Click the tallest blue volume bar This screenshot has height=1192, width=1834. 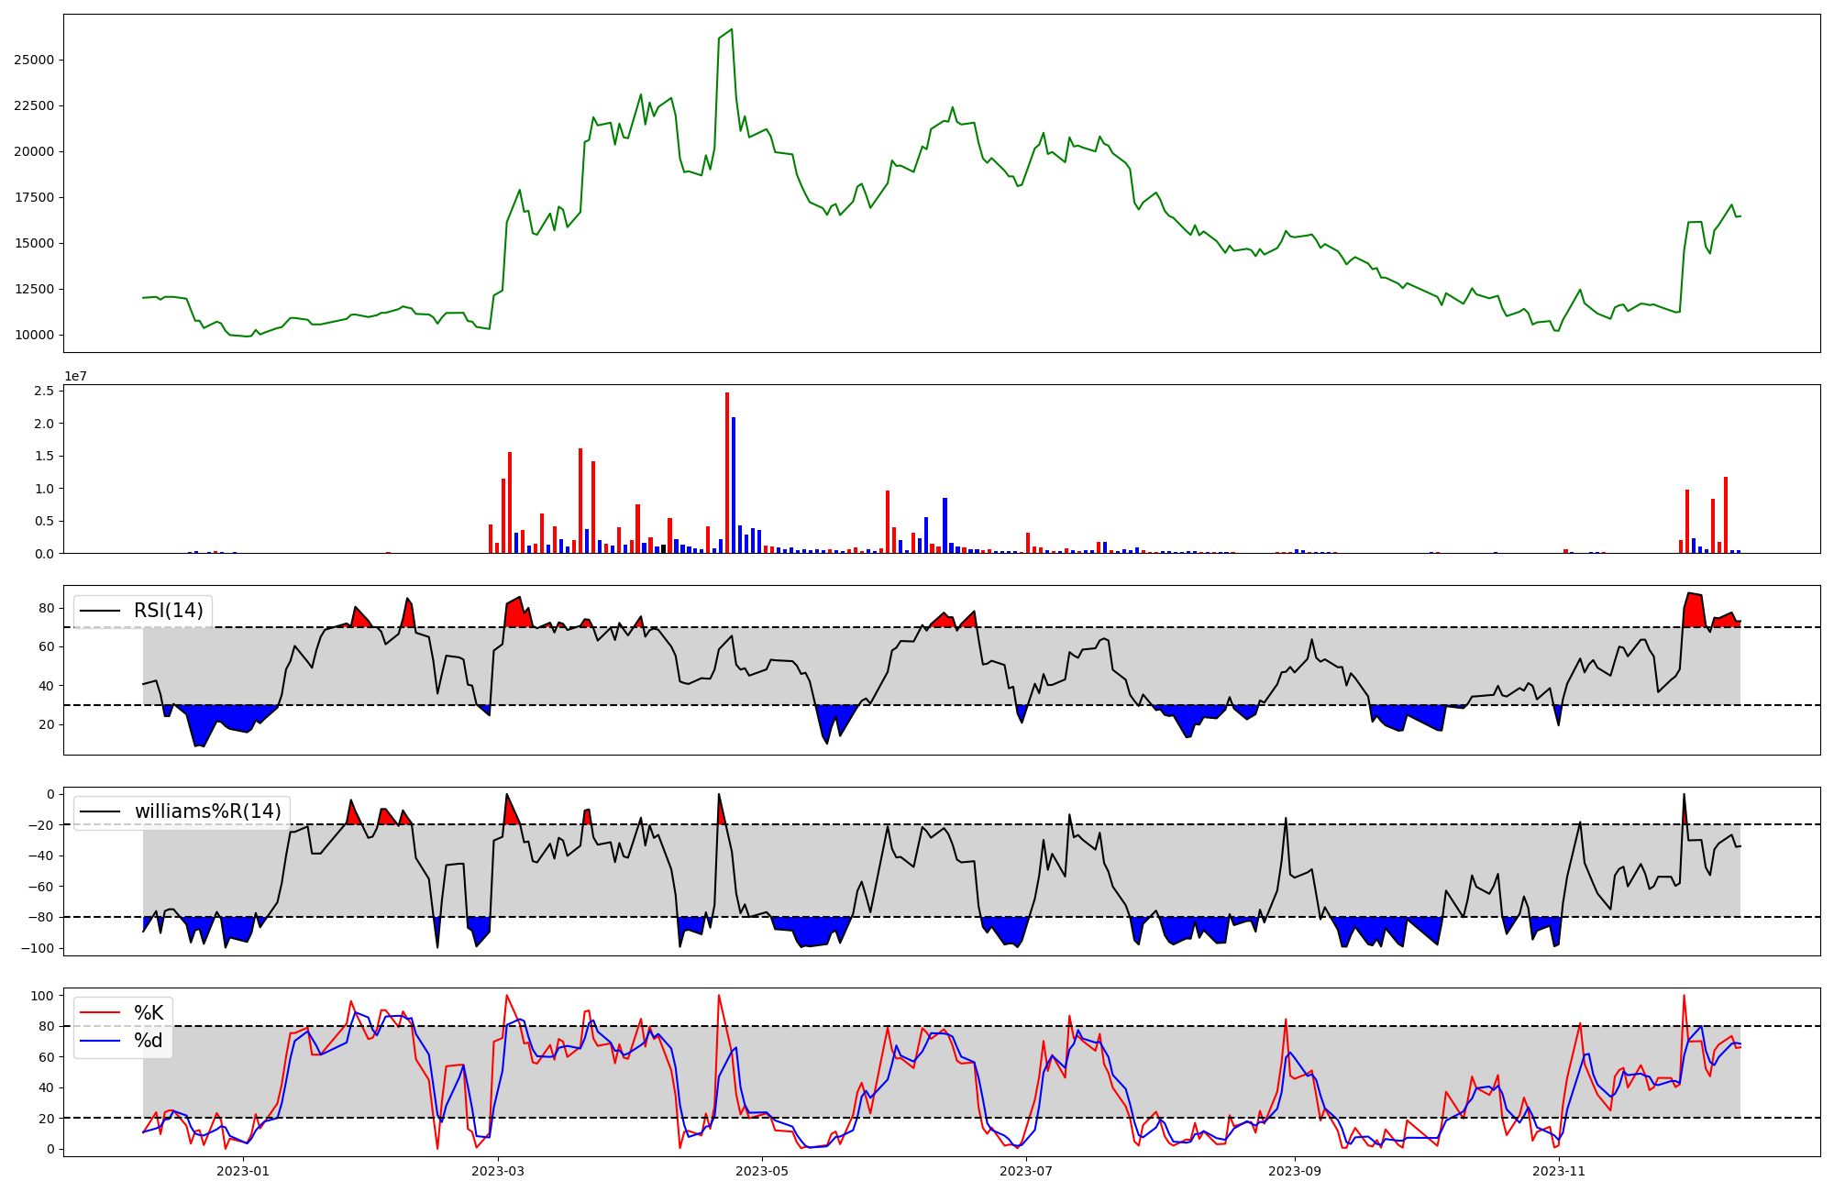pos(734,485)
